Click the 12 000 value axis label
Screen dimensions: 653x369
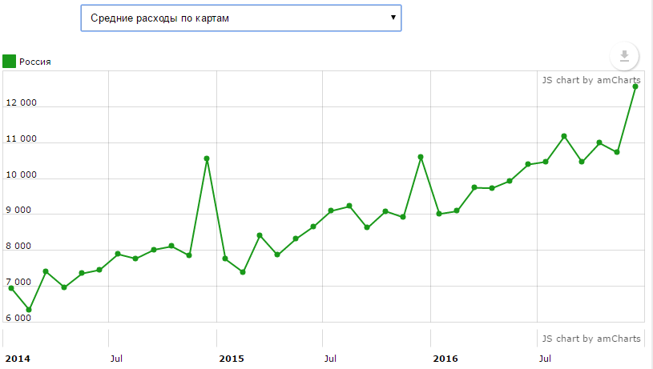pos(21,103)
